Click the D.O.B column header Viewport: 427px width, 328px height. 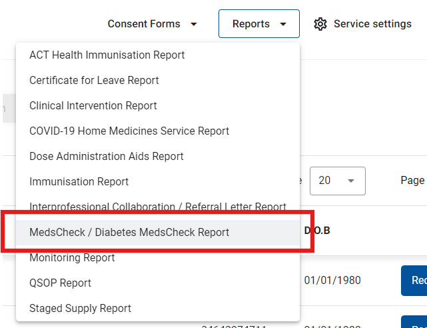pos(317,231)
